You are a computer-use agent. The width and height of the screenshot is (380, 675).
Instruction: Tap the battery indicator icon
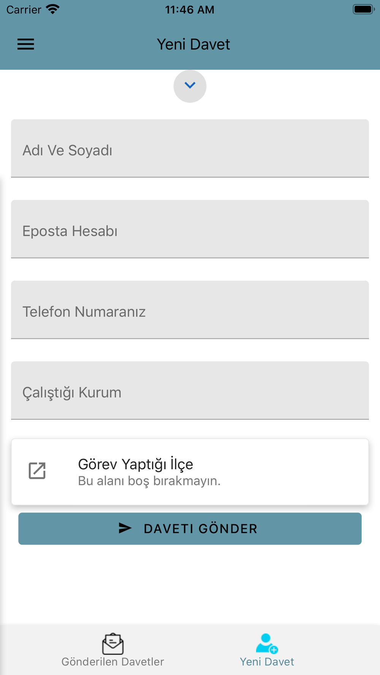click(364, 9)
